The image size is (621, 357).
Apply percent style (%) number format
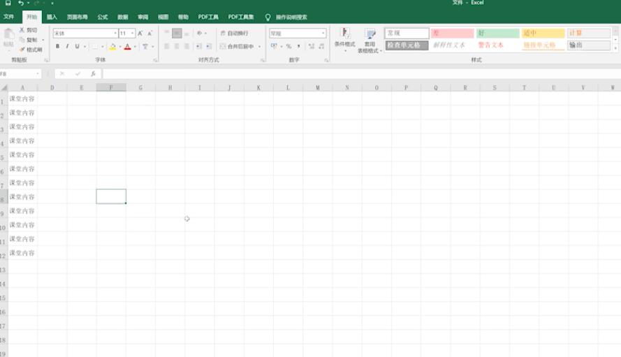coord(288,46)
